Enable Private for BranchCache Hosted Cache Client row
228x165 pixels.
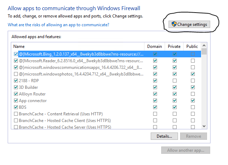pos(174,121)
